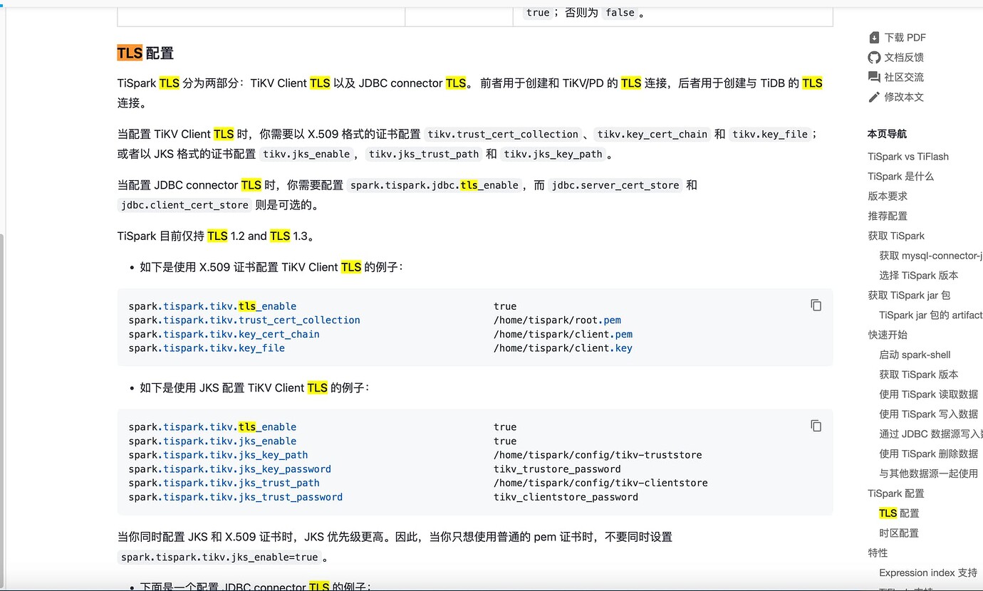
Task: Open Expression index 支持 nav entry
Action: [x=928, y=572]
